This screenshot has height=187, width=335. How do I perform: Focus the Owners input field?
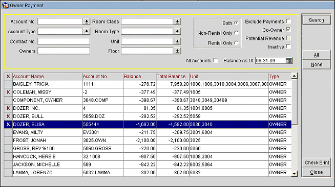(x=64, y=51)
